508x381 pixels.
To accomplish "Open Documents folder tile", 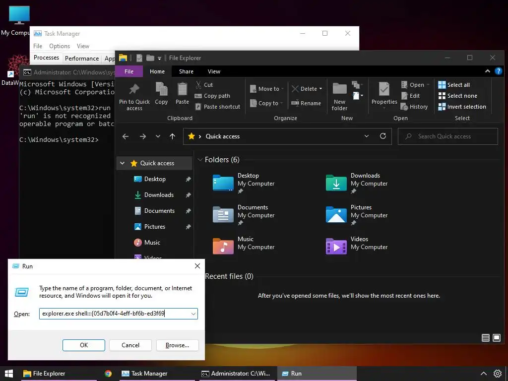I will click(243, 215).
